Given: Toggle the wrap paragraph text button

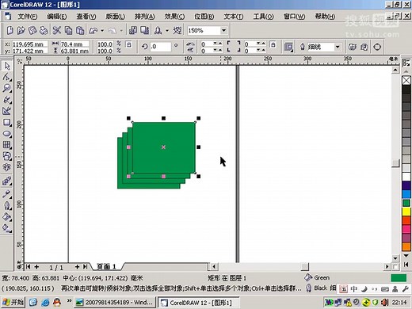Looking at the screenshot, I should pyautogui.click(x=288, y=47).
